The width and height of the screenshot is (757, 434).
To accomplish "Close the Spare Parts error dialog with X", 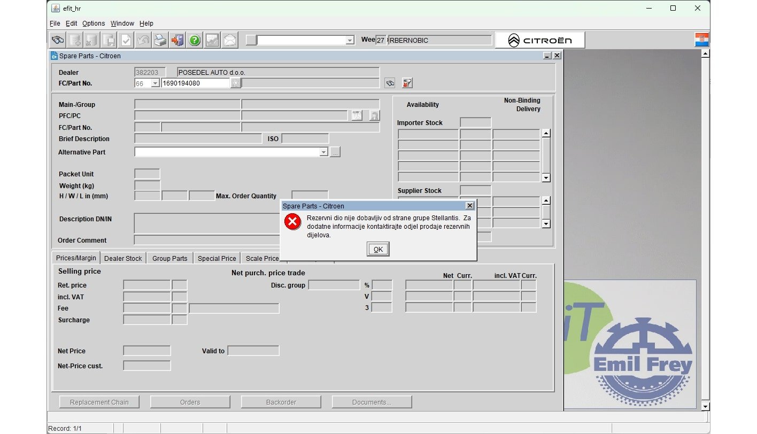I will click(469, 206).
